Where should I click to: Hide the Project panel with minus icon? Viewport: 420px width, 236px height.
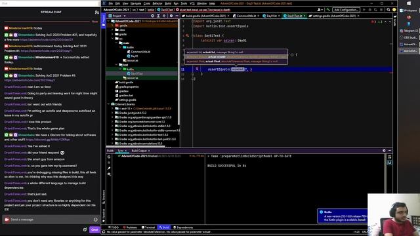click(x=177, y=16)
